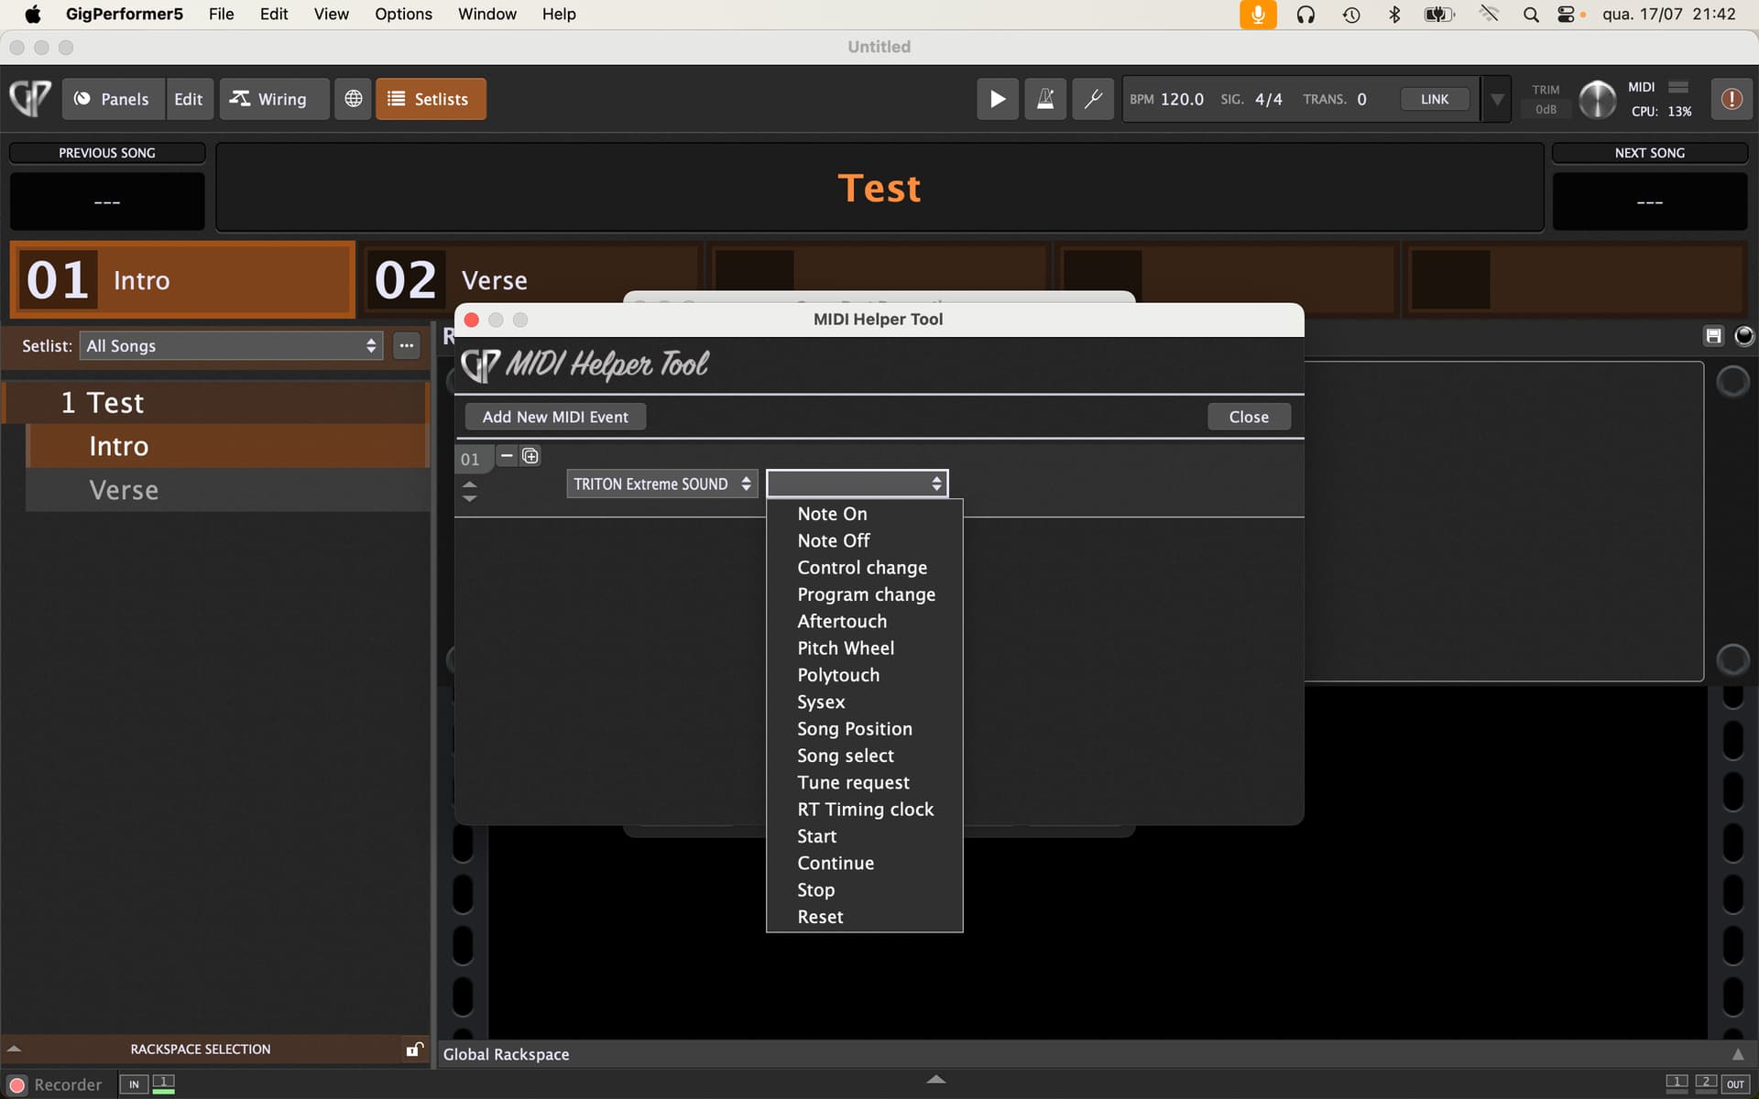This screenshot has height=1099, width=1759.
Task: Remove MIDI event with minus icon
Action: point(507,456)
